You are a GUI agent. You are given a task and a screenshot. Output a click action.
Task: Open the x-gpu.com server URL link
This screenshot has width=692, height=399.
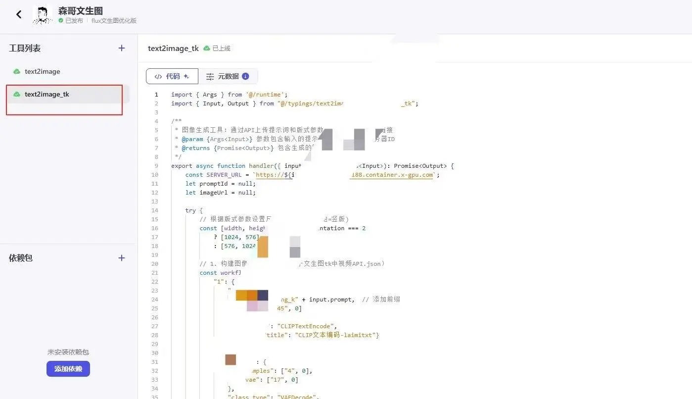click(x=391, y=175)
